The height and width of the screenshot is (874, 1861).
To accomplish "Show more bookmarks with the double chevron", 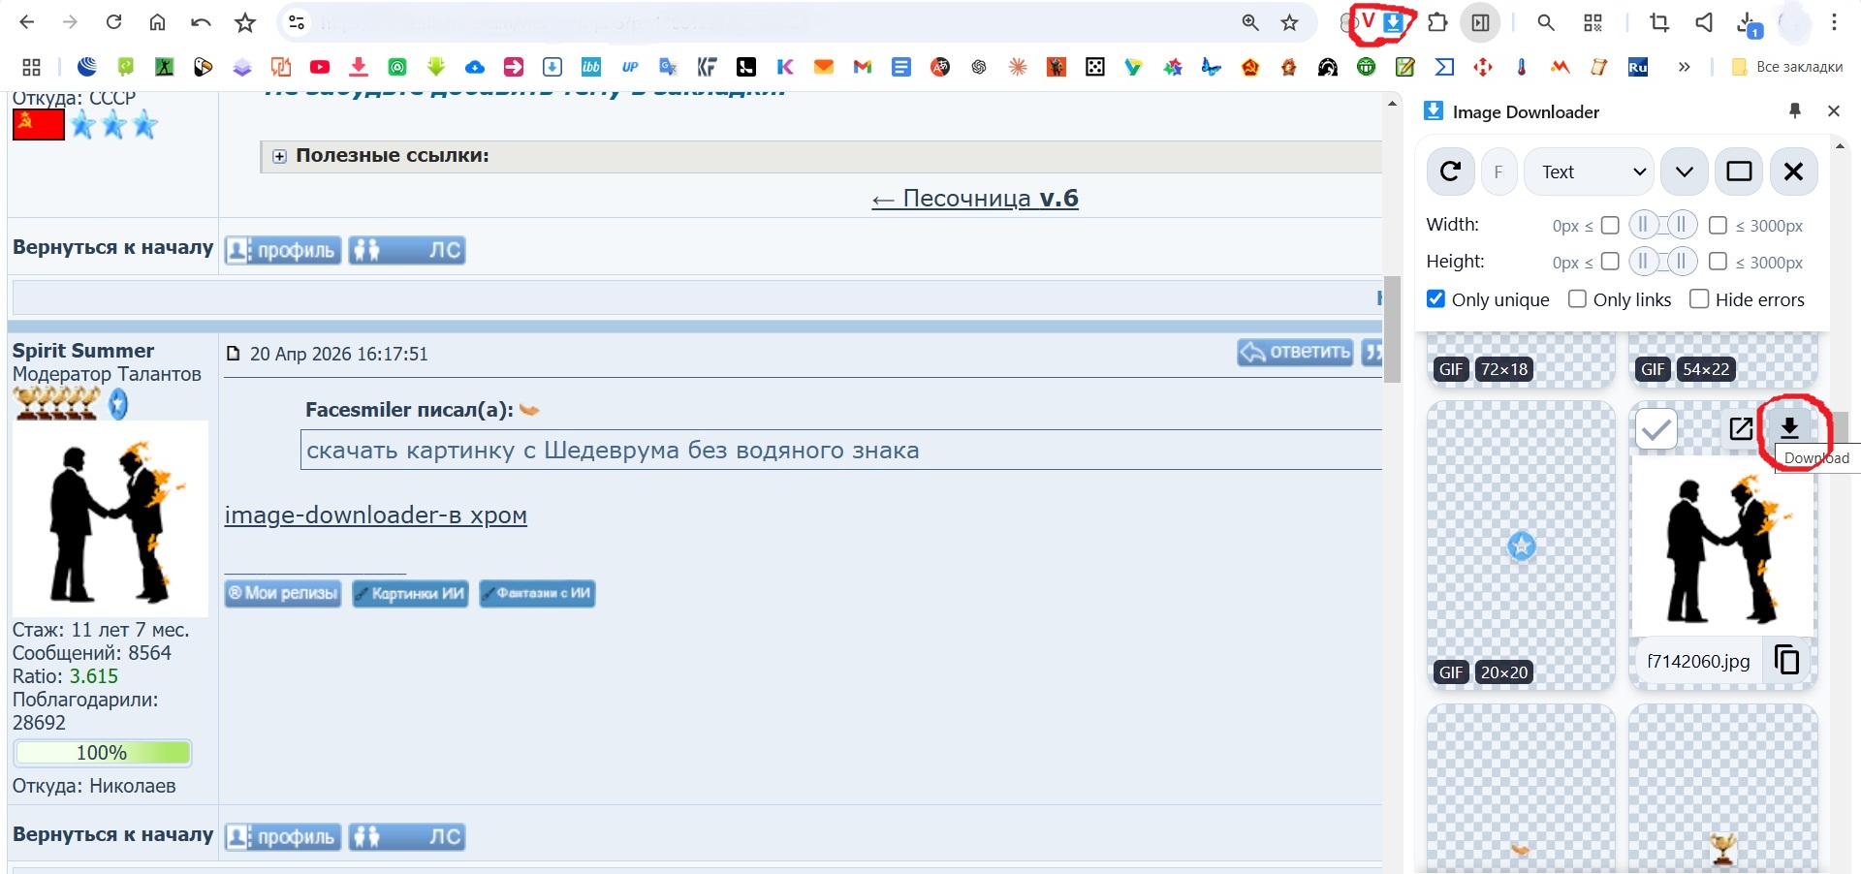I will (x=1684, y=67).
